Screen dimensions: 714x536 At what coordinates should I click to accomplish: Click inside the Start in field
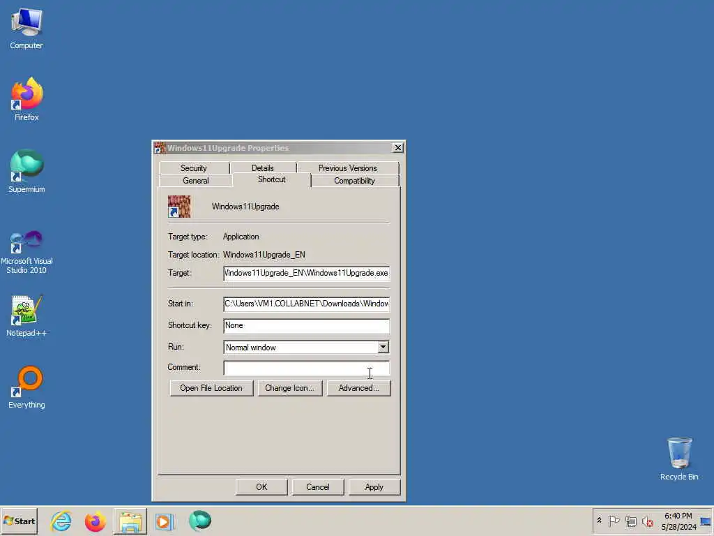pos(307,304)
